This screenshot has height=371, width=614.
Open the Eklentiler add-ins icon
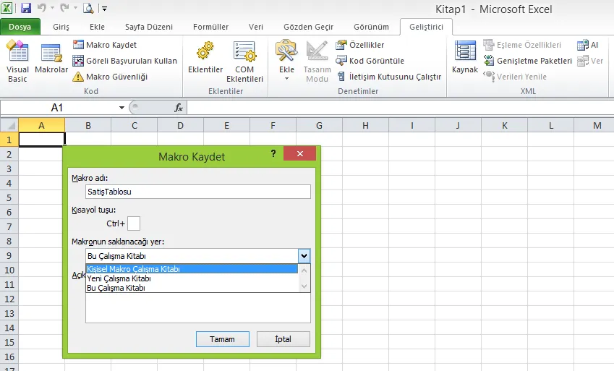pos(205,59)
